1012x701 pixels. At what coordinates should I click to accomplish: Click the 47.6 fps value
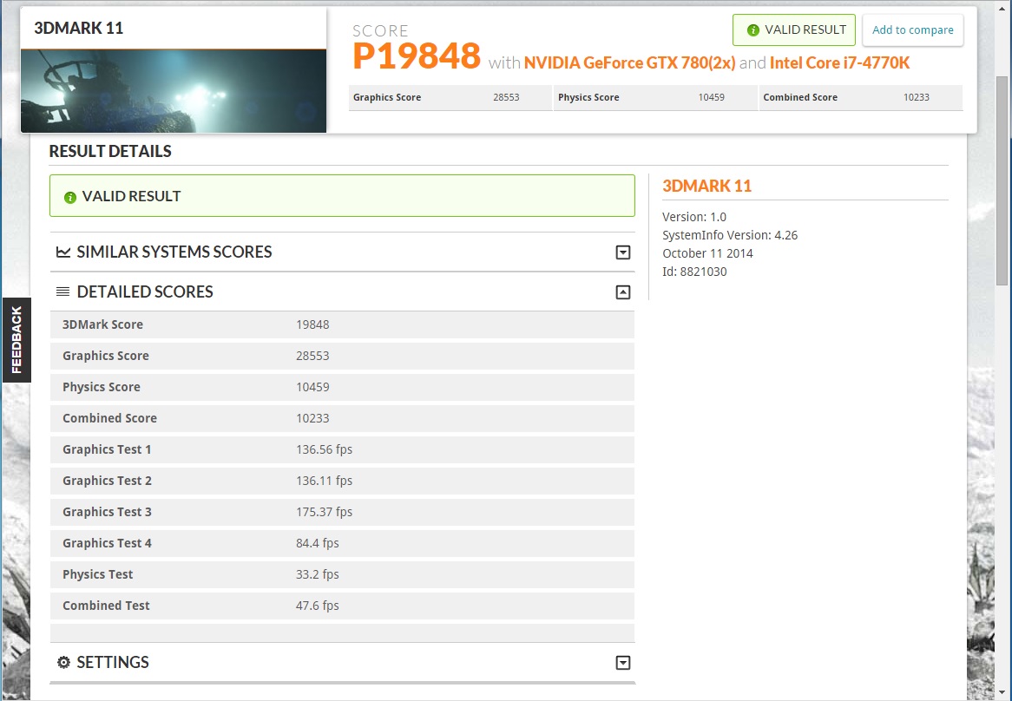317,606
